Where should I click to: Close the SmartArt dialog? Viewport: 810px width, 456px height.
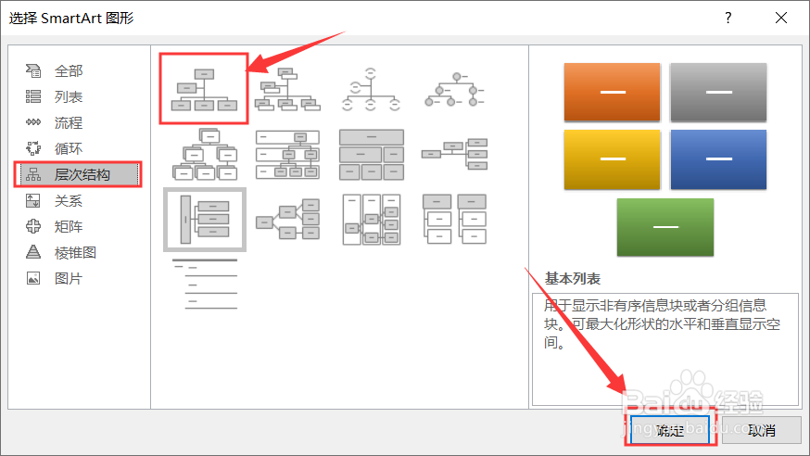[781, 19]
